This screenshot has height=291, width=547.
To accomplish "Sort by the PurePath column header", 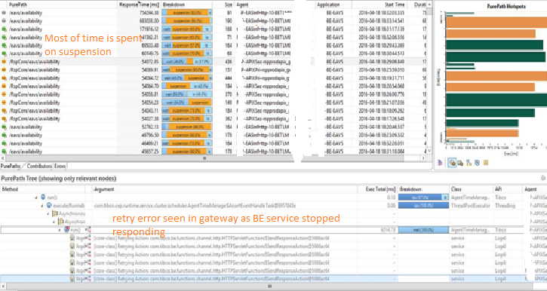I will (18, 5).
